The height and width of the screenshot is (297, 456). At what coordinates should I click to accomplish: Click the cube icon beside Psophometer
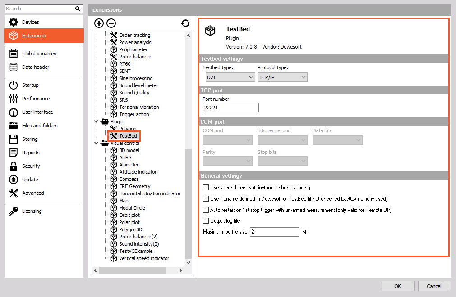114,49
